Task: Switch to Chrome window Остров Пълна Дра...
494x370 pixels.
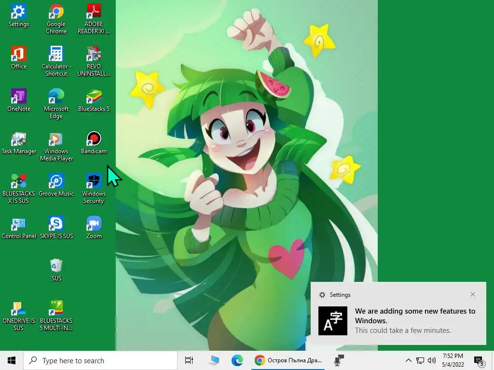Action: [288, 360]
